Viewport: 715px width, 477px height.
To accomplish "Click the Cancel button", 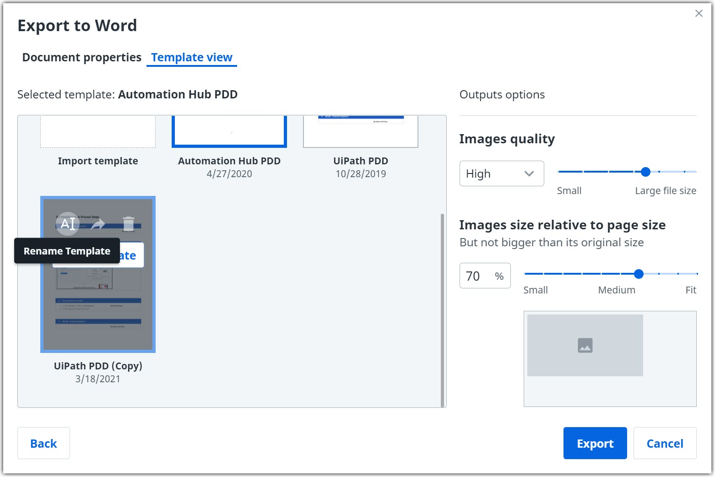I will [665, 443].
